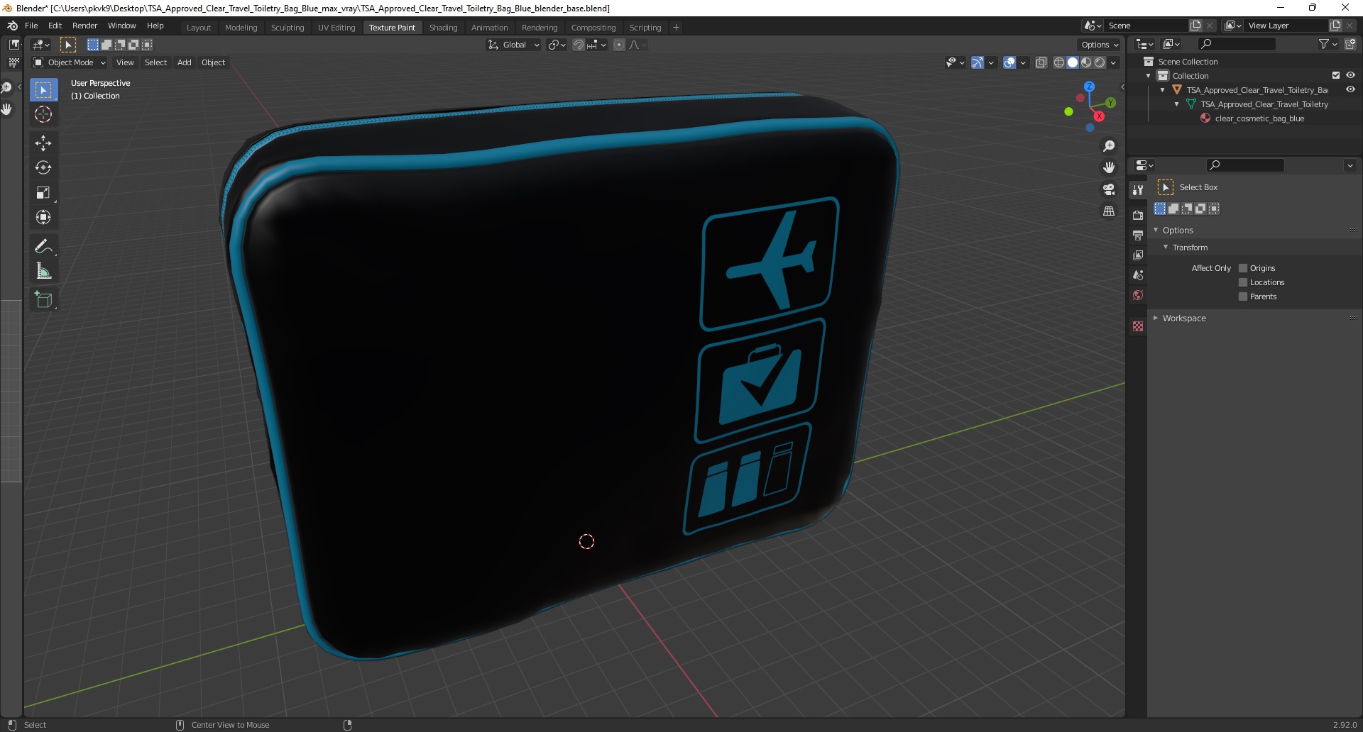Click the Properties editor search field
This screenshot has width=1363, height=732.
1246,165
